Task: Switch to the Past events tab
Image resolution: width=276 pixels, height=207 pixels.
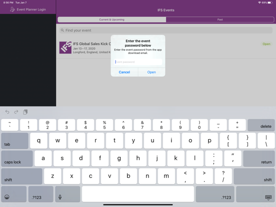Action: pos(220,19)
